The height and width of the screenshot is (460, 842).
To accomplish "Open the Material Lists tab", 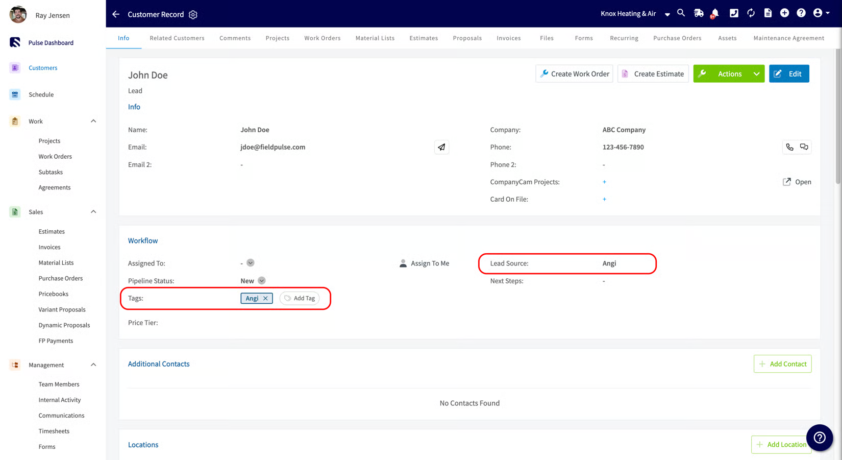I will click(x=375, y=38).
